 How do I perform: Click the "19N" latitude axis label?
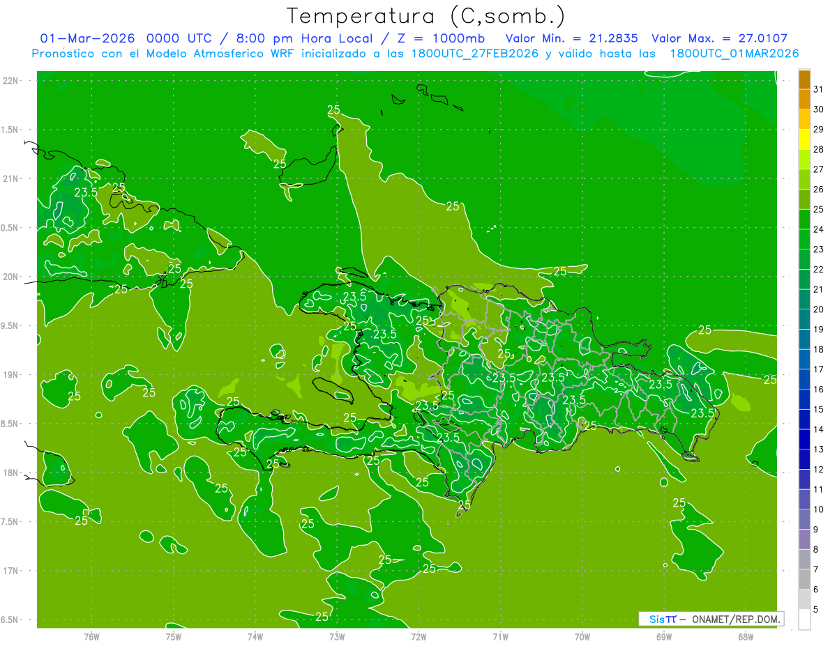tap(12, 375)
